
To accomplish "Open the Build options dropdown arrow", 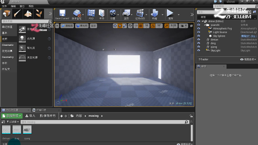I will click(162, 14).
